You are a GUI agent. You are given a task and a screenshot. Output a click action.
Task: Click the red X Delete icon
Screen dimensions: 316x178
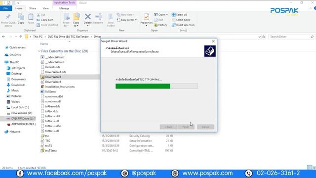point(88,16)
